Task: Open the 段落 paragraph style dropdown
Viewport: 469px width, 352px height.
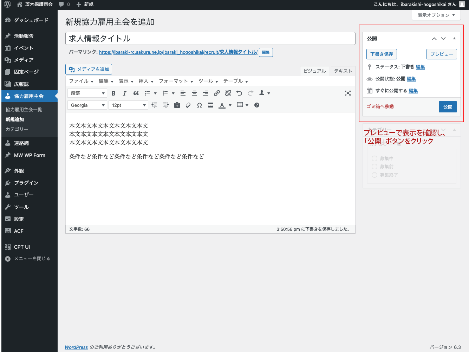Action: pos(87,93)
